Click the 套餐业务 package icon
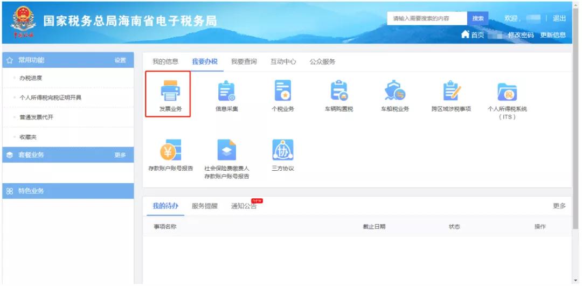 pos(10,155)
